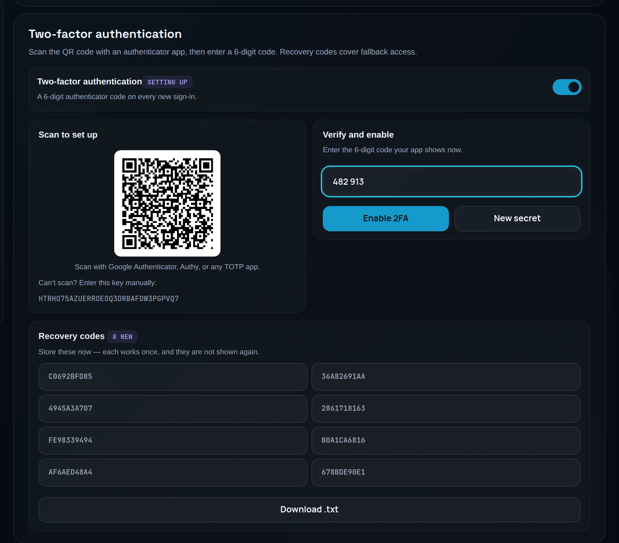Viewport: 619px width, 543px height.
Task: Click the 6-digit code input field
Action: tap(452, 181)
